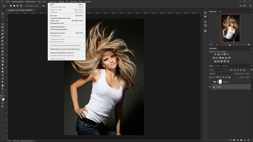
Task: Click the Subtract from Selection mode icon
Action: pos(17,6)
